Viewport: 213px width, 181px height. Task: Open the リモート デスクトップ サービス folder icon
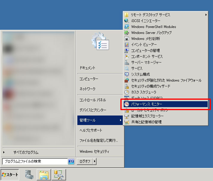point(127,15)
